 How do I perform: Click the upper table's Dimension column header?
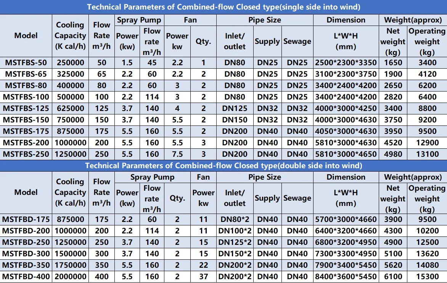[346, 20]
